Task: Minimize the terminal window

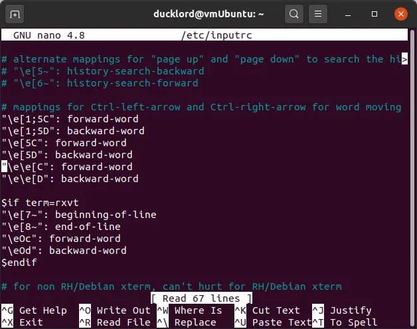Action: (348, 14)
